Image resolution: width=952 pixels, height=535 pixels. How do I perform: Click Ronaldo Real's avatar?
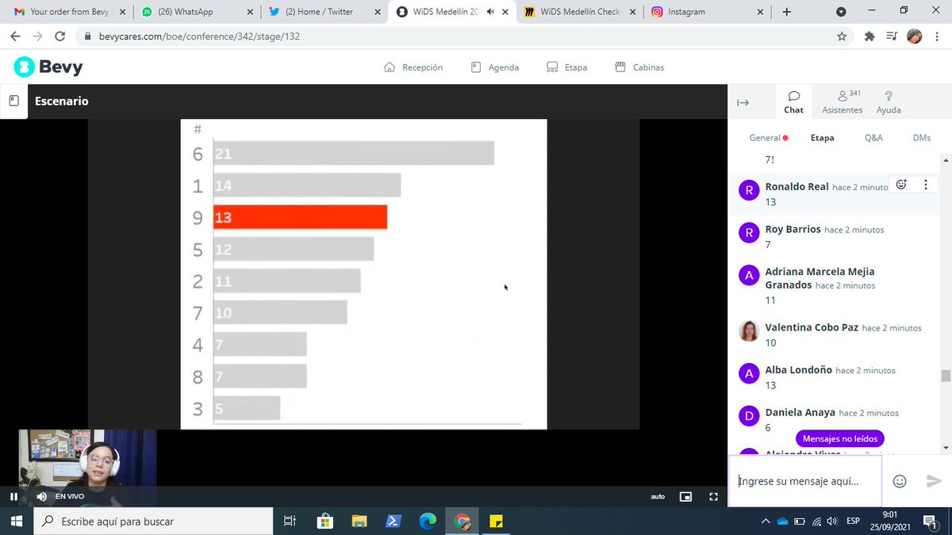749,190
